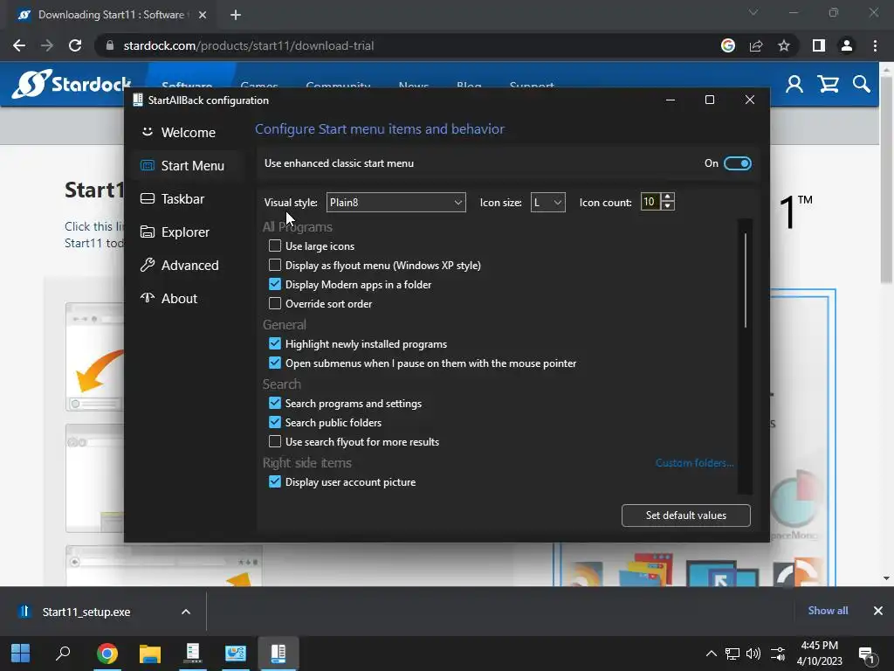This screenshot has width=894, height=671.
Task: Increase Icon count with the up arrow
Action: coord(668,197)
